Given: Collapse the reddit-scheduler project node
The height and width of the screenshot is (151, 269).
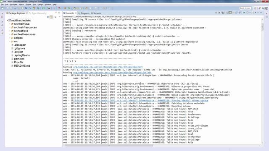Looking at the screenshot, I should [7, 21].
